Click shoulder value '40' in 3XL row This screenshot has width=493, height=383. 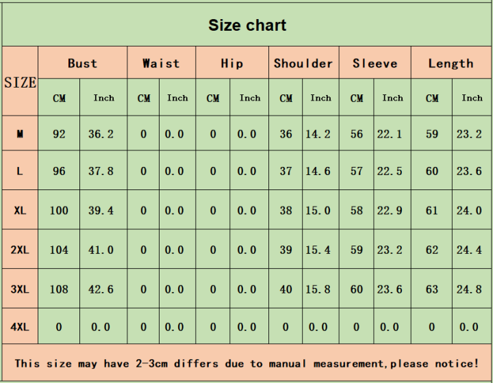point(286,289)
